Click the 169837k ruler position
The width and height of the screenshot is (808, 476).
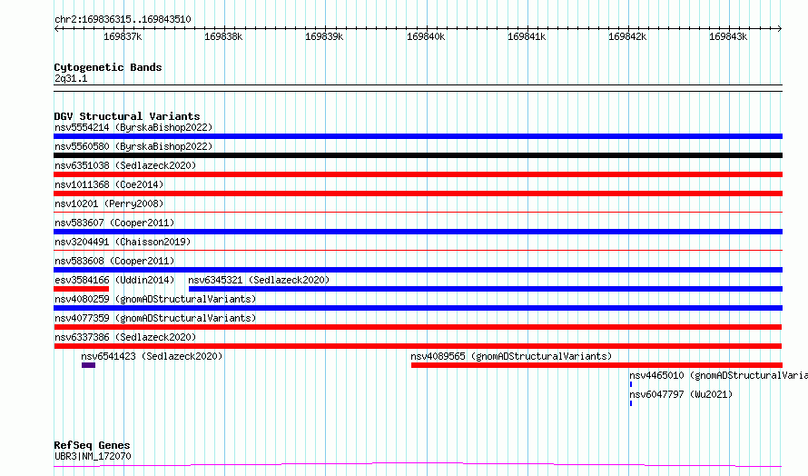pos(123,36)
